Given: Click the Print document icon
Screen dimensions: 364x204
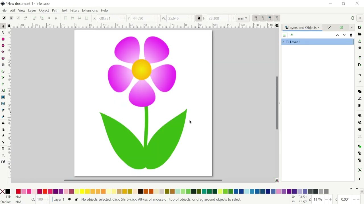Looking at the screenshot, I should [360, 48].
